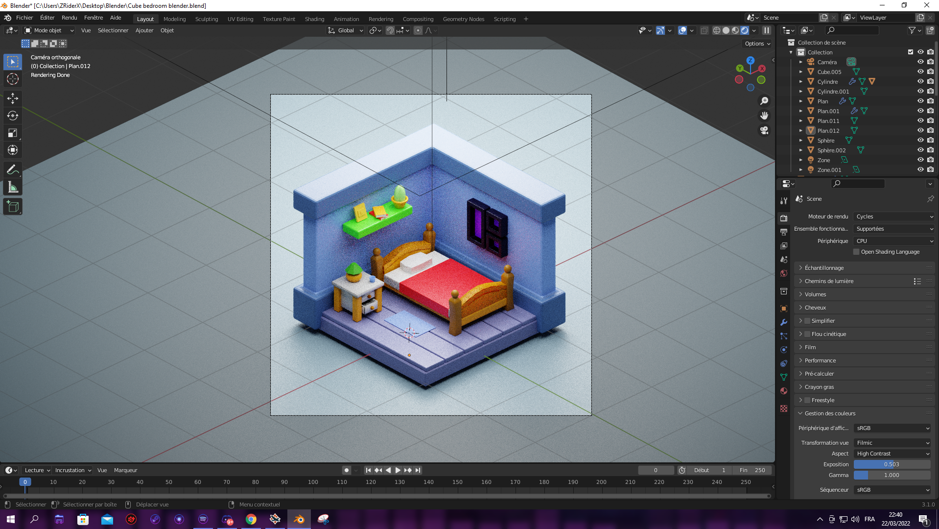Open the Rendu menu
Screen dimensions: 939x529
pyautogui.click(x=69, y=18)
